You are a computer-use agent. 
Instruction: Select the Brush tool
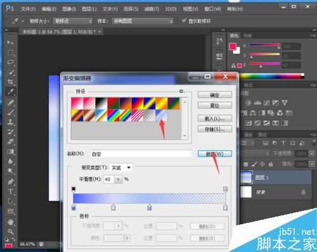pyautogui.click(x=10, y=112)
